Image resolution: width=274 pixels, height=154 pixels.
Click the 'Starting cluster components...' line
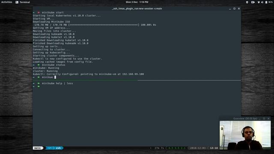click(56, 56)
